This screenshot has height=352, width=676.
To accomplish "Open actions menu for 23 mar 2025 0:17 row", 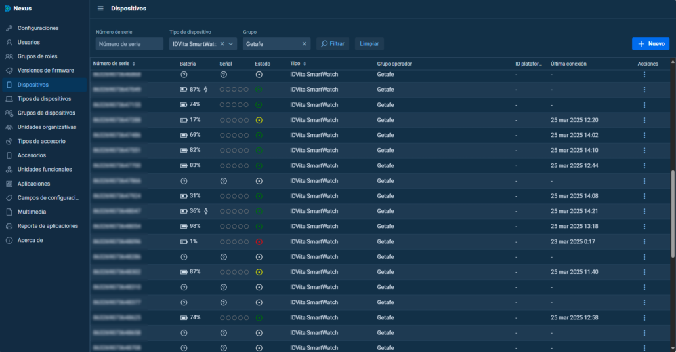I will 644,241.
